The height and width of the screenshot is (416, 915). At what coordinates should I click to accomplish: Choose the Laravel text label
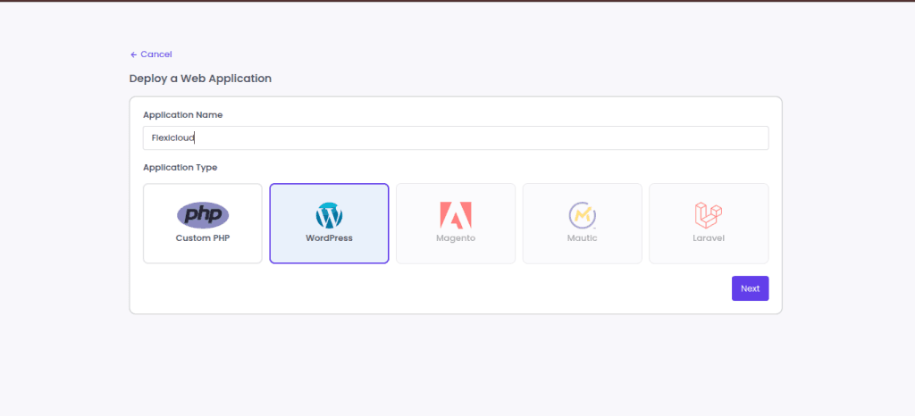[709, 238]
